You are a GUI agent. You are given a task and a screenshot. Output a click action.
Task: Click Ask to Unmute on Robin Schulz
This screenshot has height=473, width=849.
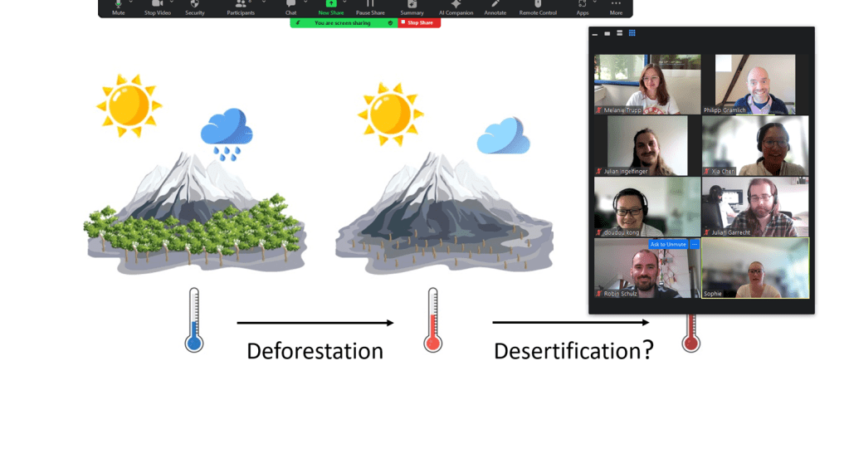click(668, 245)
